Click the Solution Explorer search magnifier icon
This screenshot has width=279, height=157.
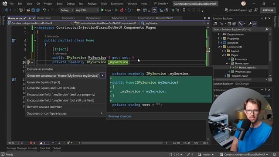267,29
